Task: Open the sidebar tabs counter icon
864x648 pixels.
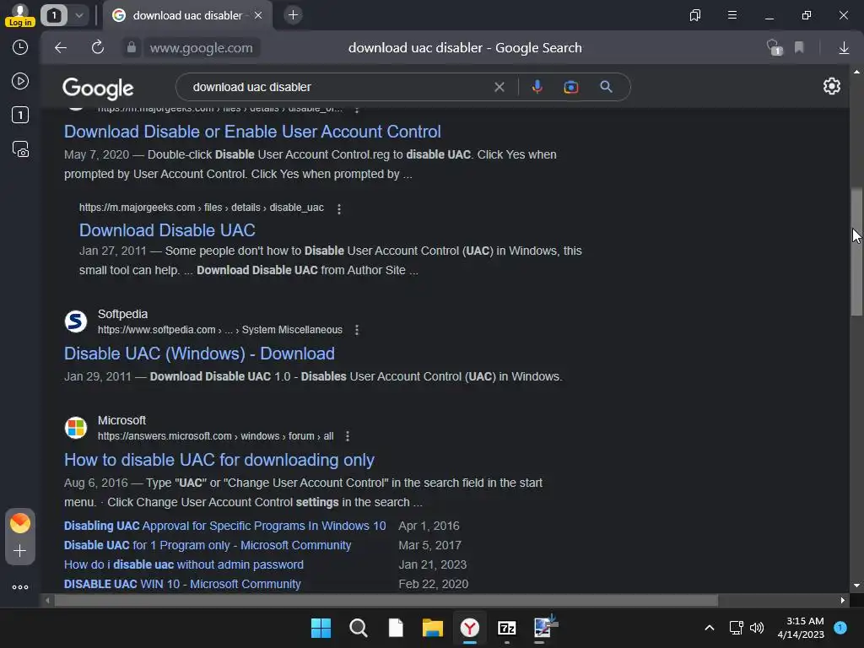Action: pos(20,115)
